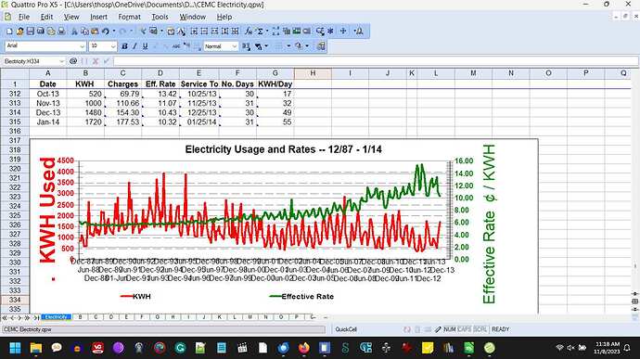This screenshot has width=640, height=359.
Task: Click the Effective Rate legend entry
Action: [x=301, y=297]
